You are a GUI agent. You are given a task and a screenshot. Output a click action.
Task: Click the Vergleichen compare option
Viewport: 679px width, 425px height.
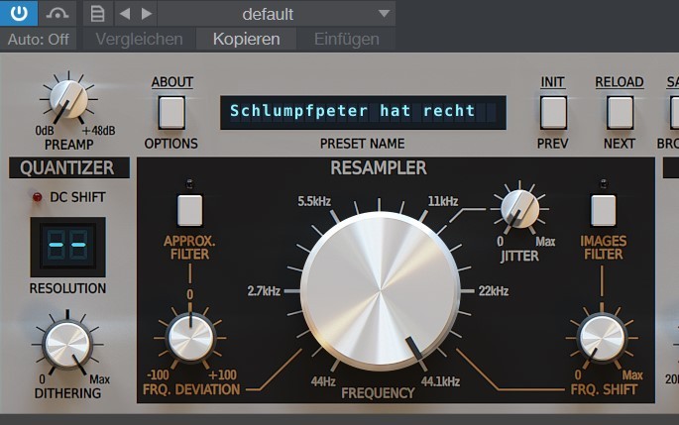point(139,40)
